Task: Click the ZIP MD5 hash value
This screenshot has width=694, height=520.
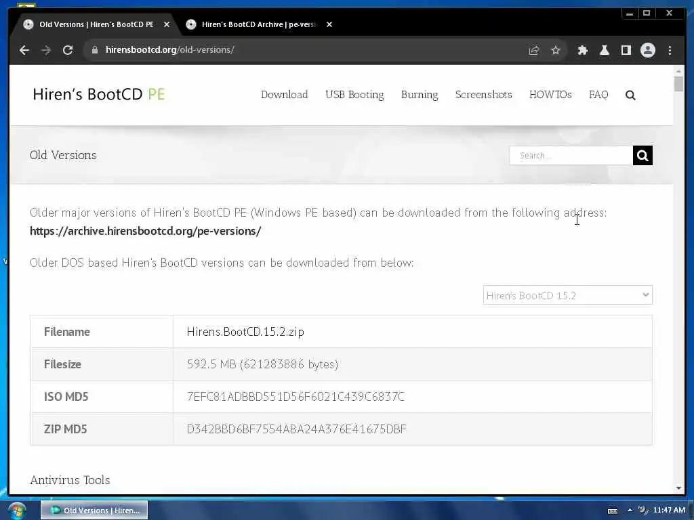Action: click(x=297, y=429)
